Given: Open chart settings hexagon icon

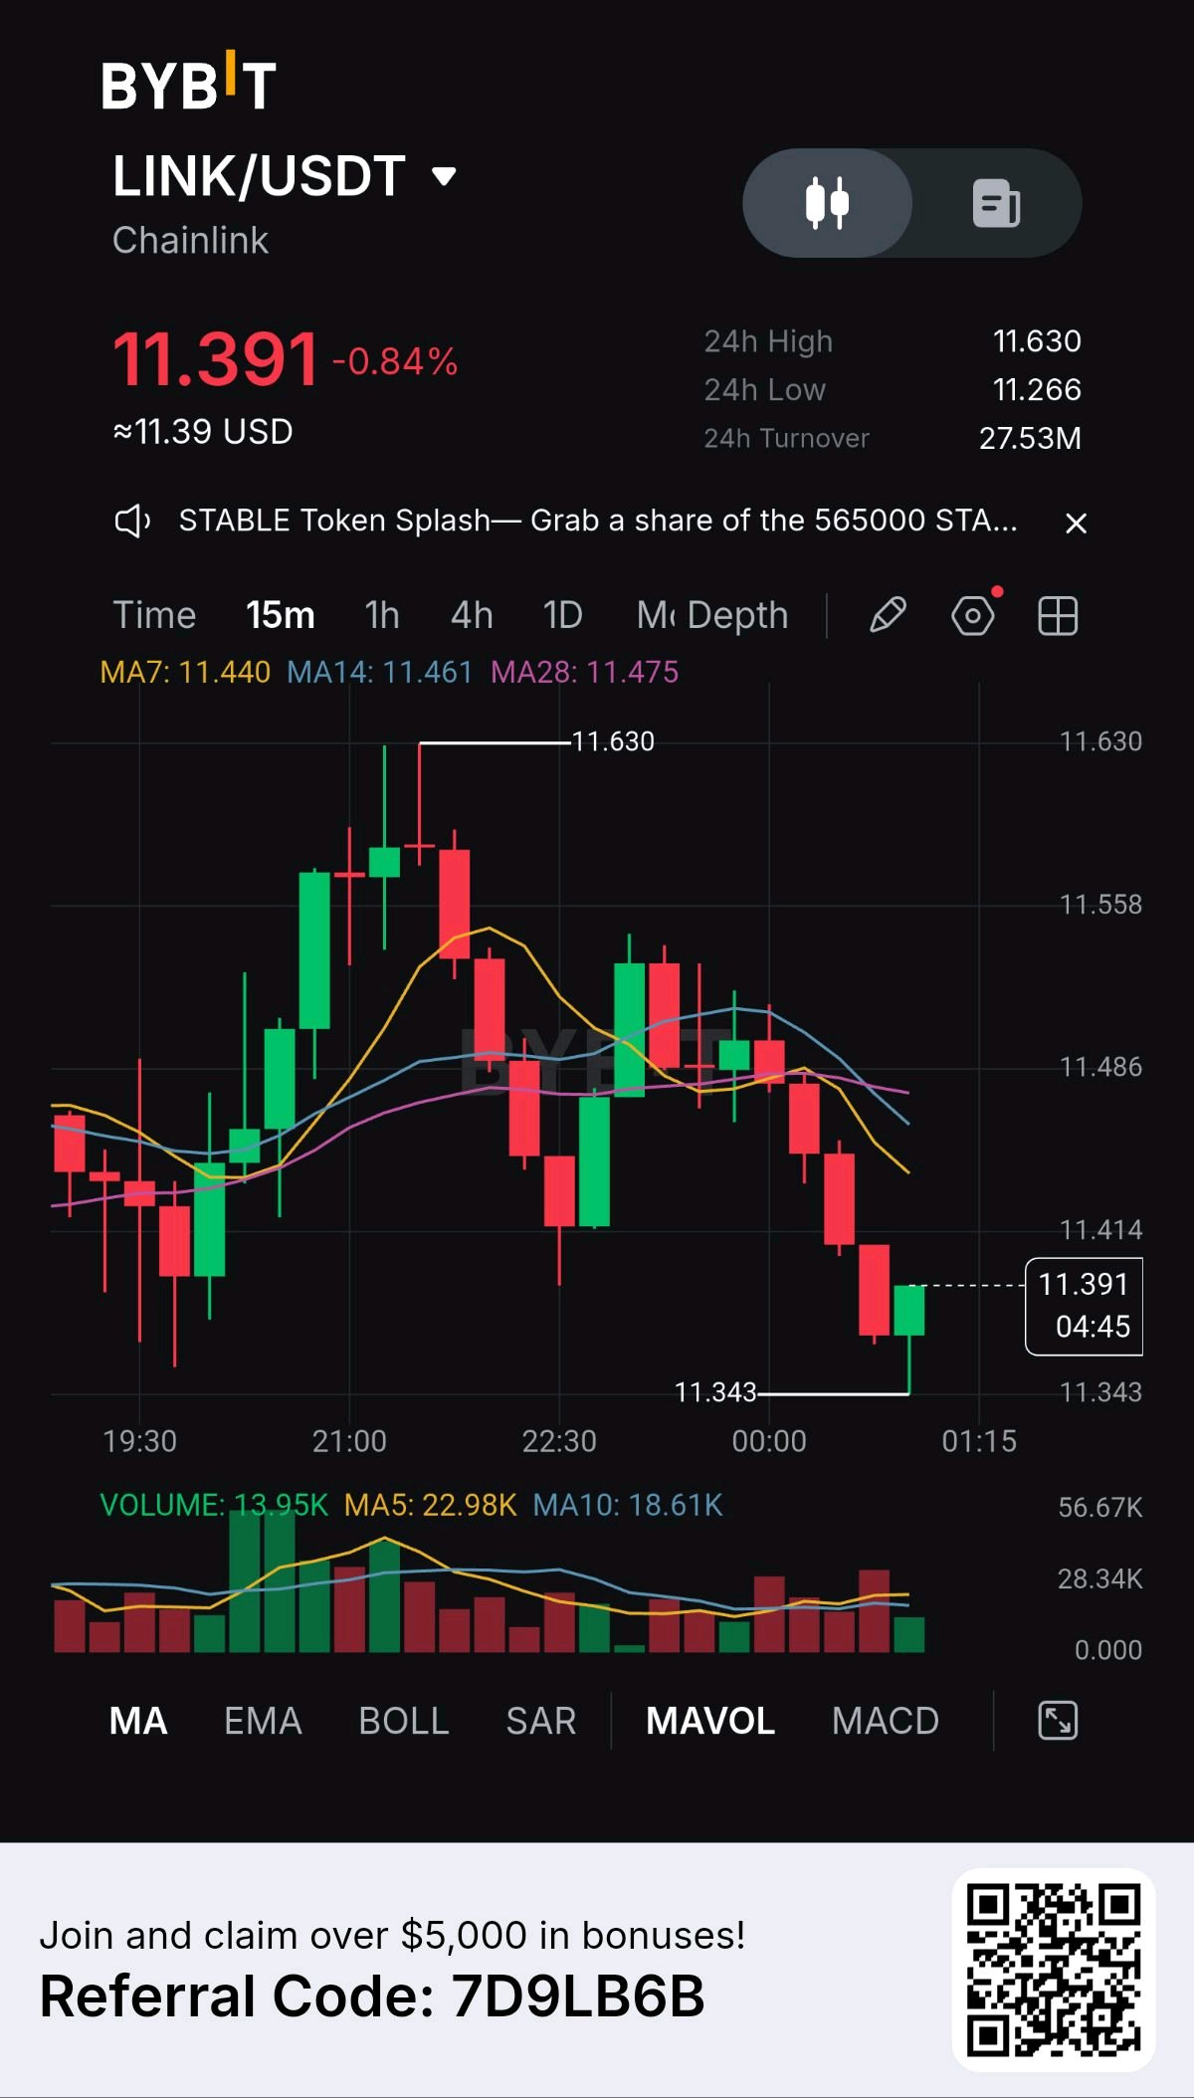Looking at the screenshot, I should [973, 616].
